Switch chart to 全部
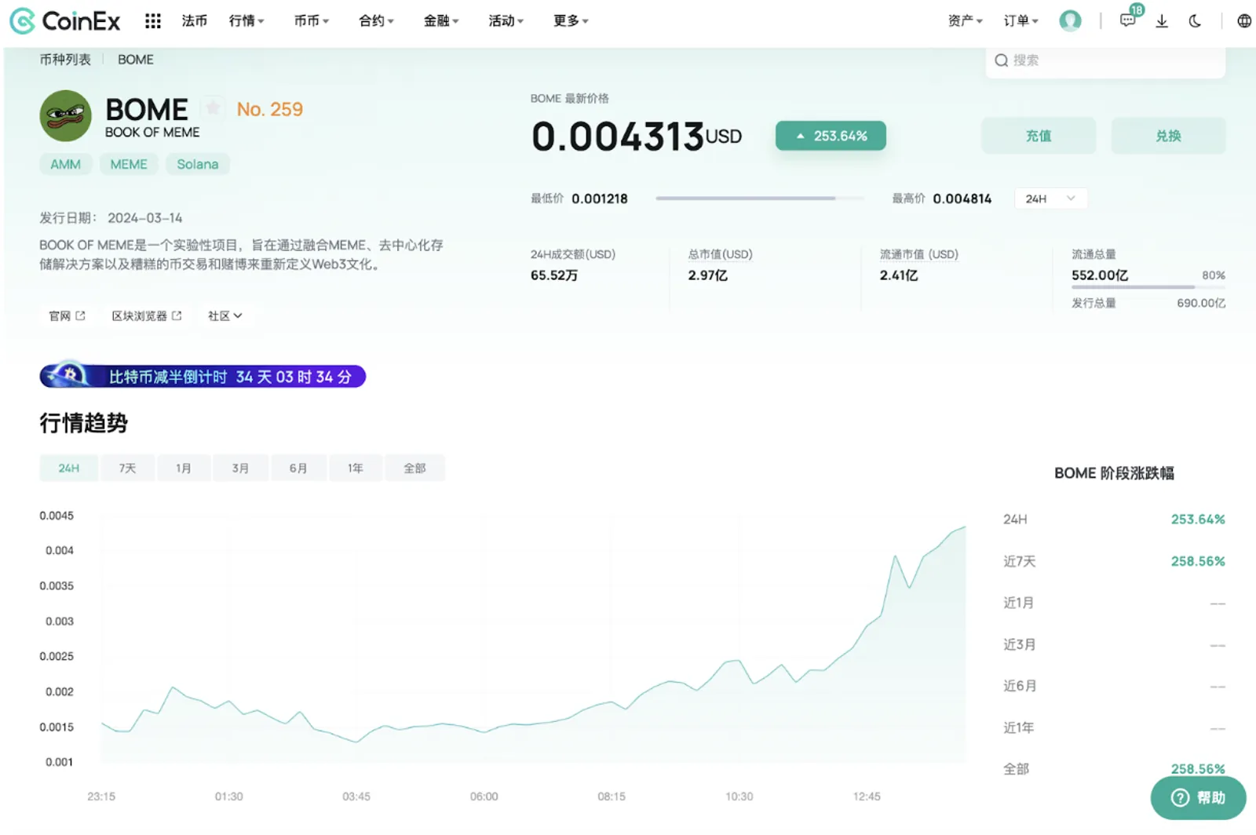Screen dimensions: 1256x835 [414, 468]
